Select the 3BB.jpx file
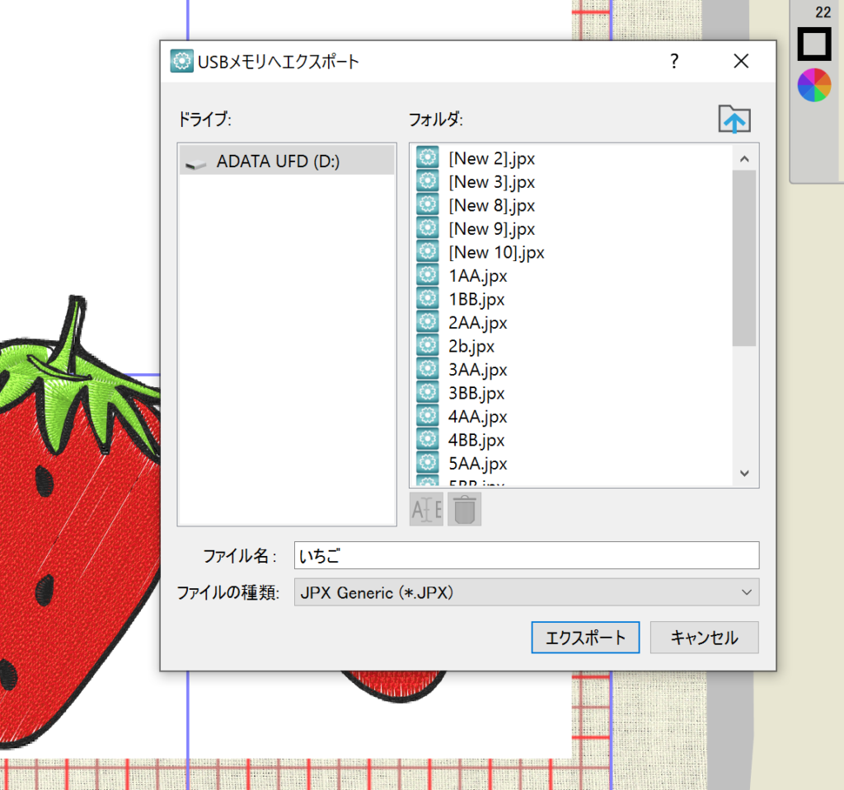Viewport: 844px width, 790px height. [x=476, y=393]
